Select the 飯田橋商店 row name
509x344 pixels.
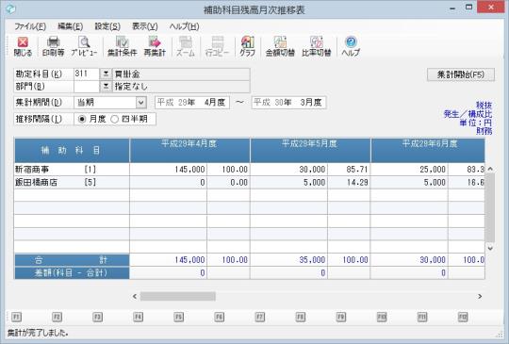coord(36,183)
